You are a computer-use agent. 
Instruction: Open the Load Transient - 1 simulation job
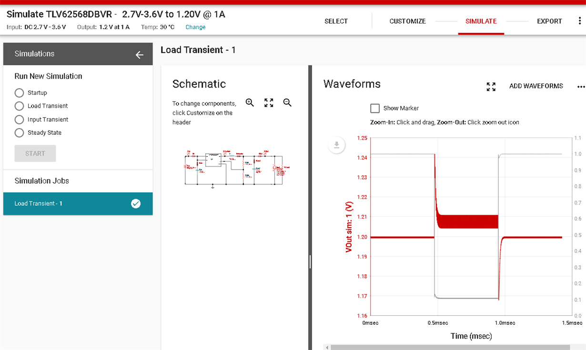point(78,204)
